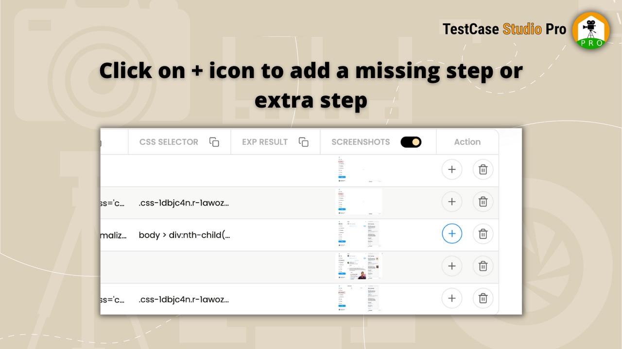Select the EXP RESULT column header
The width and height of the screenshot is (622, 349).
[265, 142]
